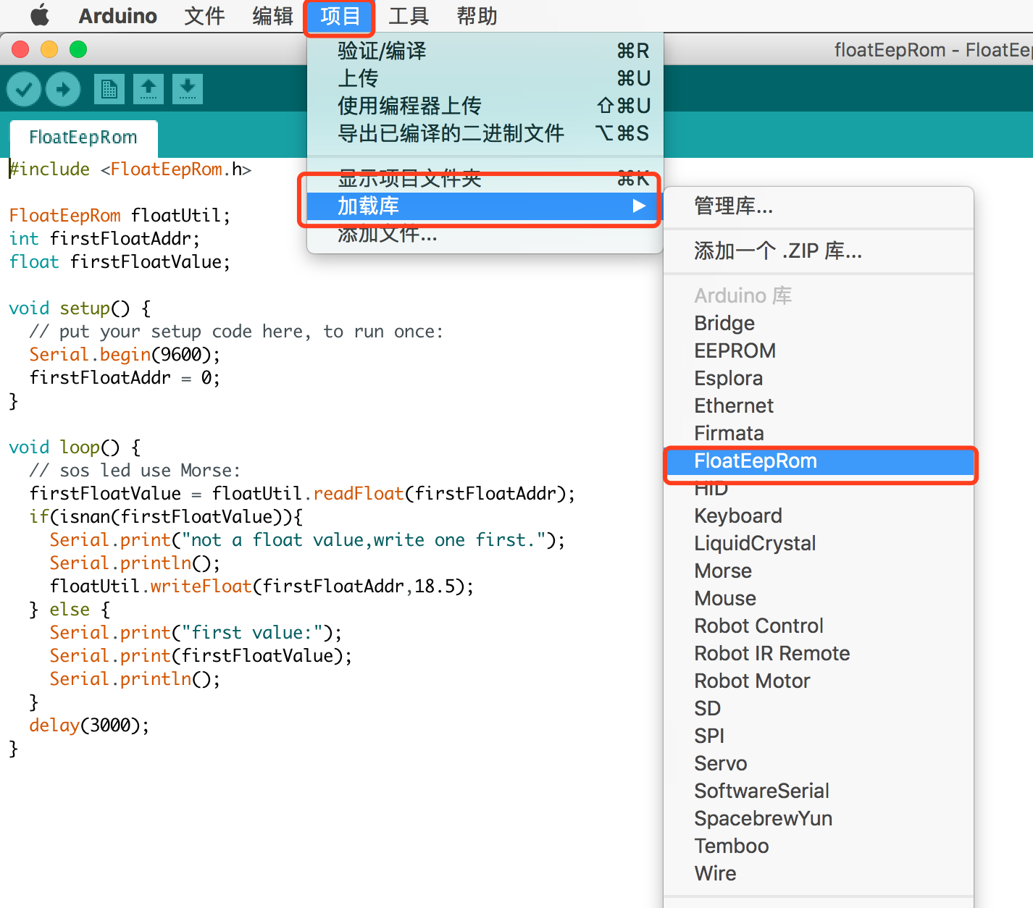Image resolution: width=1033 pixels, height=908 pixels.
Task: Open a sketch with the up-arrow icon
Action: (149, 89)
